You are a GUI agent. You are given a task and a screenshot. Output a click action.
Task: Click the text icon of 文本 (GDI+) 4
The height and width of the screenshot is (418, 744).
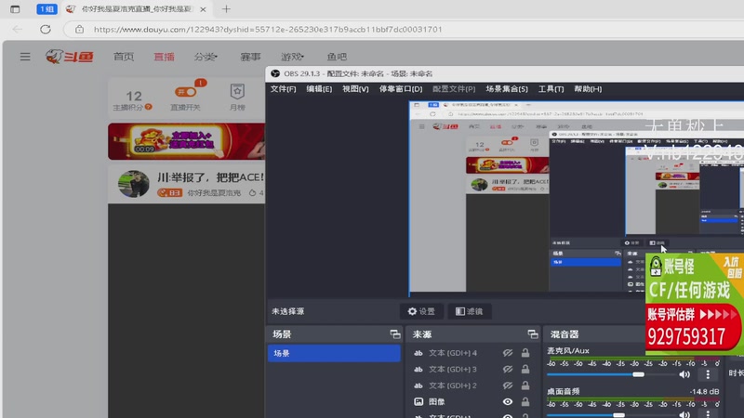click(418, 353)
